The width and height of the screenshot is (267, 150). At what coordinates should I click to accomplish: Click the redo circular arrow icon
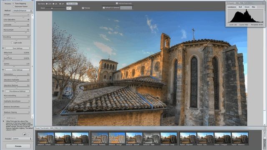point(29,134)
